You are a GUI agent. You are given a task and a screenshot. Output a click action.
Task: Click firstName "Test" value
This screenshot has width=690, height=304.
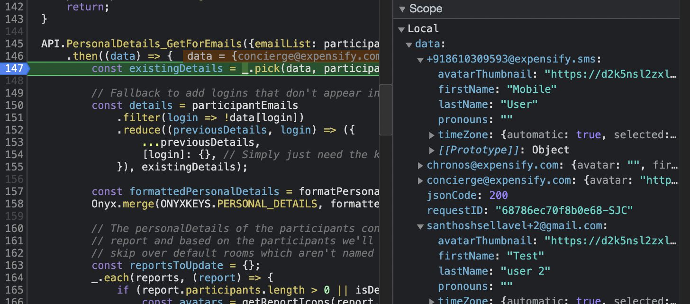click(526, 256)
